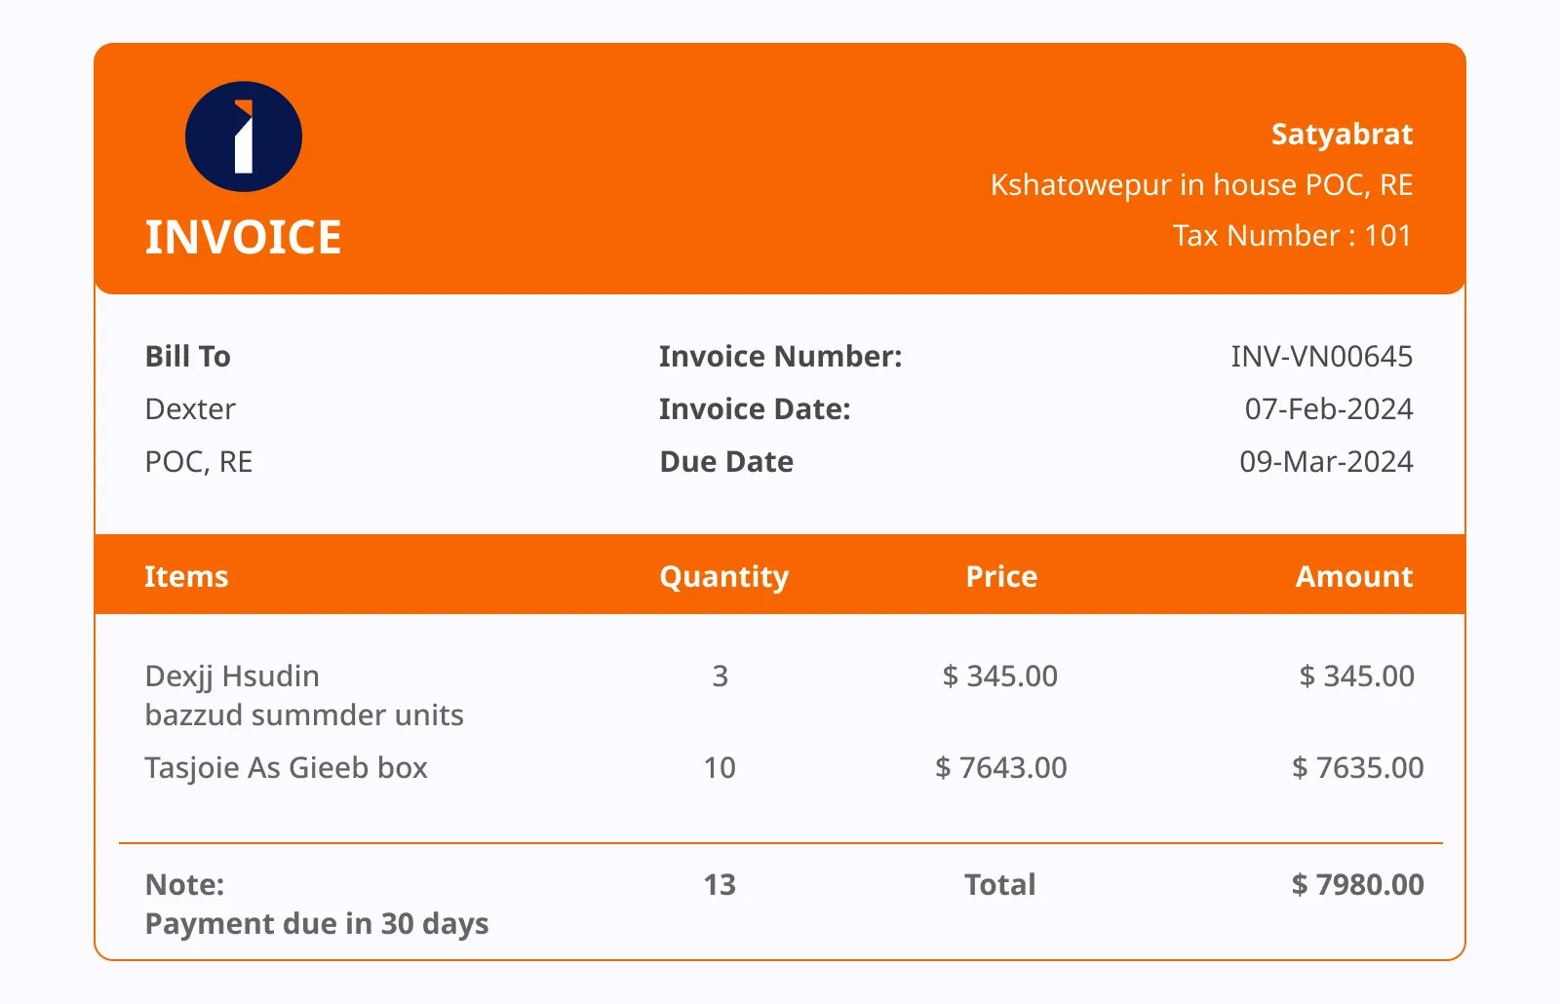Click the round company logo icon

244,136
